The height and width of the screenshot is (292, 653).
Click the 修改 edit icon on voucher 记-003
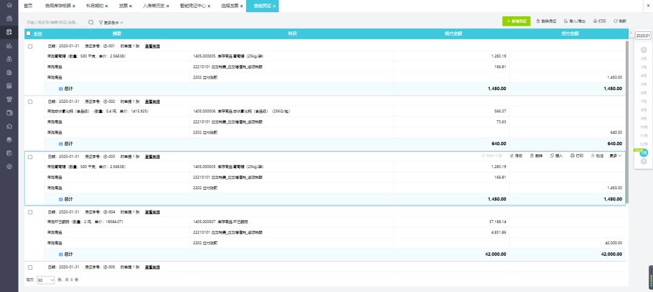(512, 156)
